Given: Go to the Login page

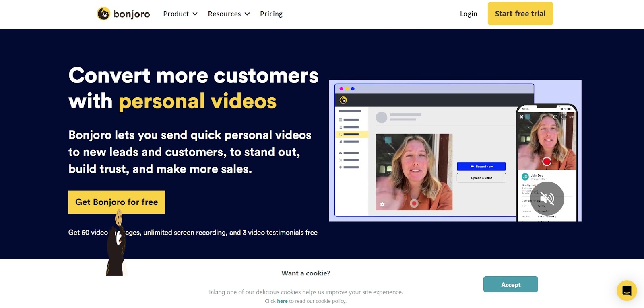Looking at the screenshot, I should 469,14.
